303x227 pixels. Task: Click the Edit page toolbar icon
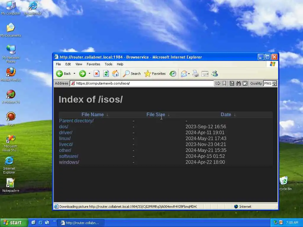(x=205, y=74)
